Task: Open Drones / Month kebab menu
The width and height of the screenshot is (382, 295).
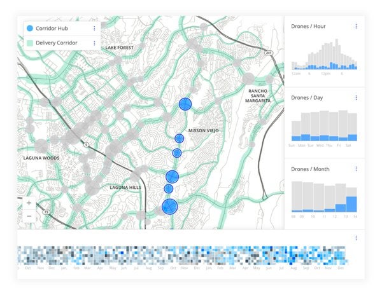Action: click(x=356, y=168)
